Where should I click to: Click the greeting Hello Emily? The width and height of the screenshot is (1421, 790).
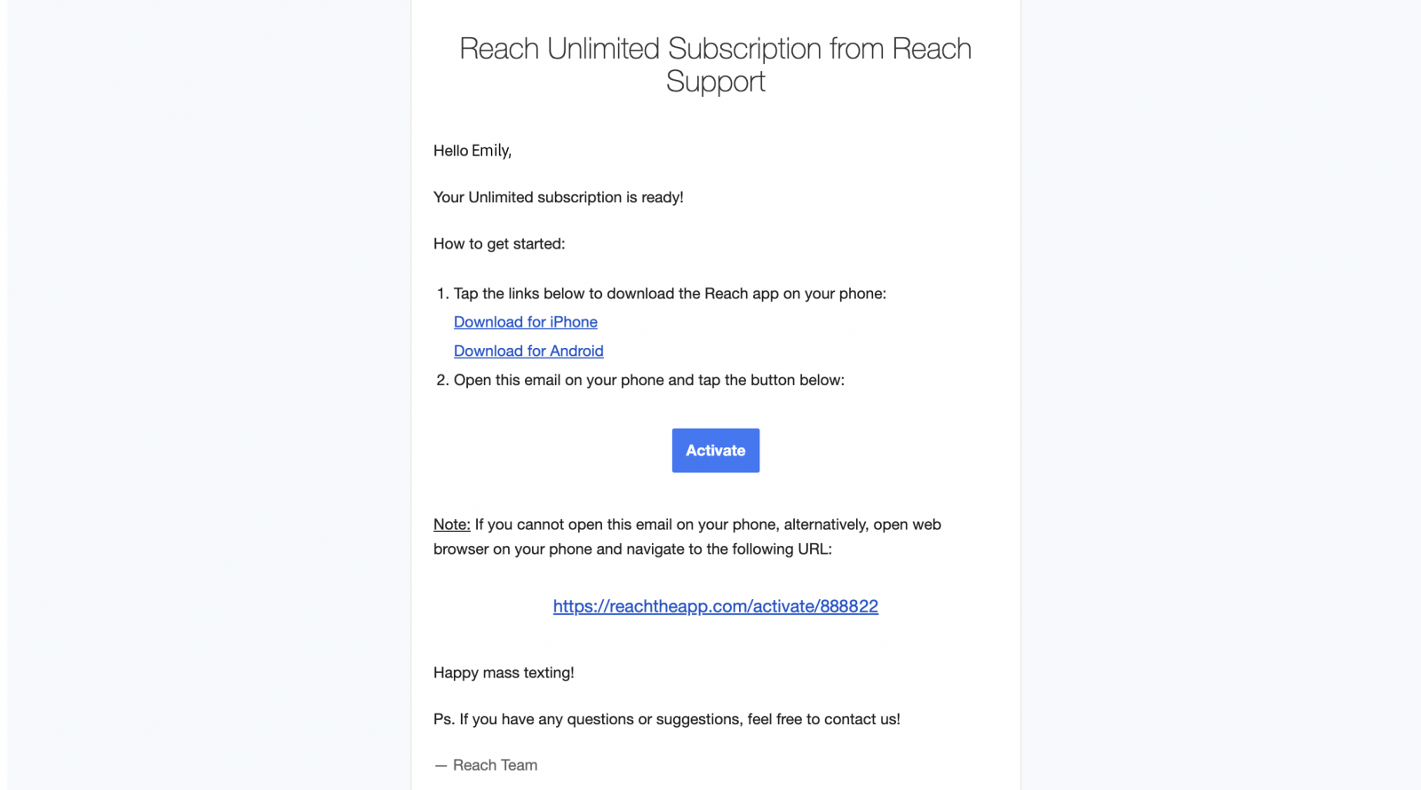(472, 150)
